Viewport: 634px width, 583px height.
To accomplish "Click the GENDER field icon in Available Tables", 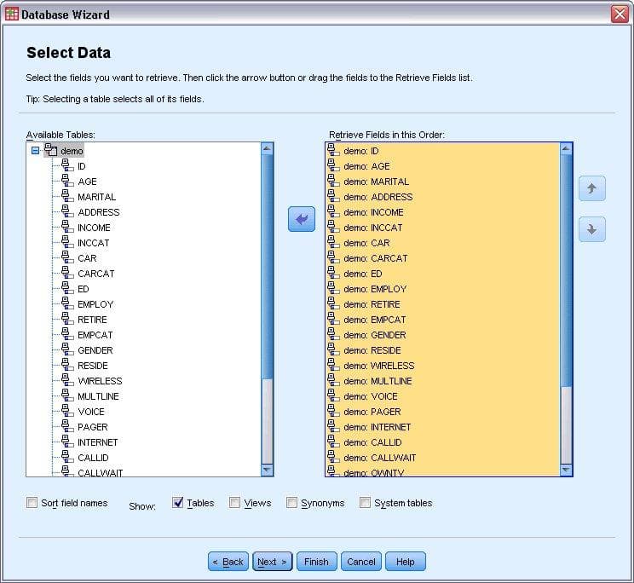I will coord(67,350).
